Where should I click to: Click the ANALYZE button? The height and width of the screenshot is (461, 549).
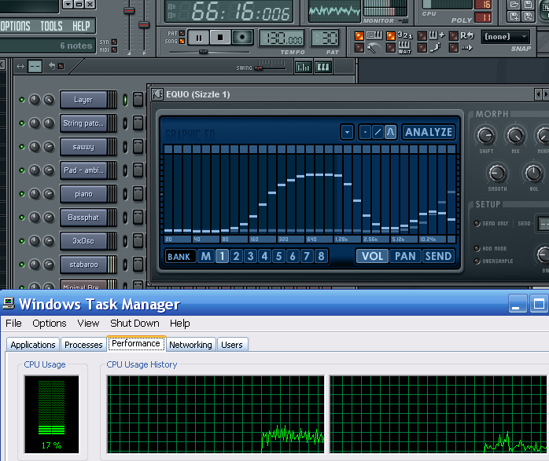(x=429, y=132)
